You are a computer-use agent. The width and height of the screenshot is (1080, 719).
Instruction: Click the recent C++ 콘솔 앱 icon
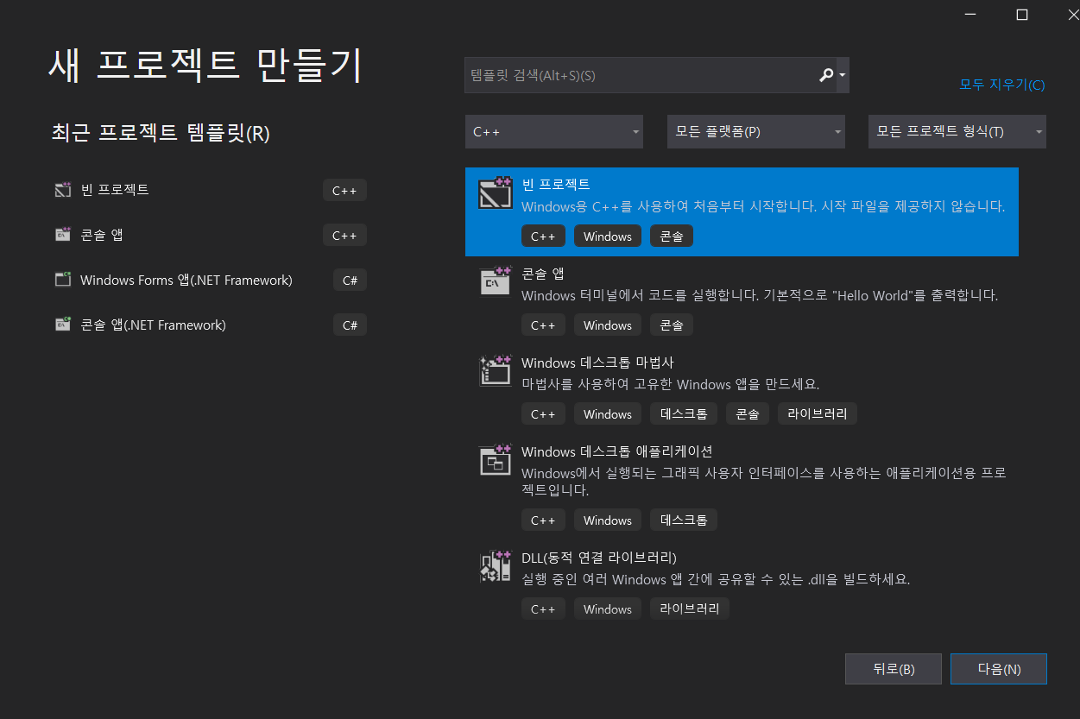62,235
